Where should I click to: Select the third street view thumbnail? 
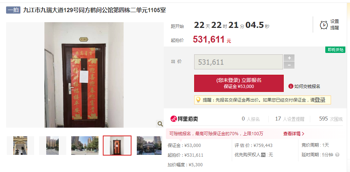(85, 146)
